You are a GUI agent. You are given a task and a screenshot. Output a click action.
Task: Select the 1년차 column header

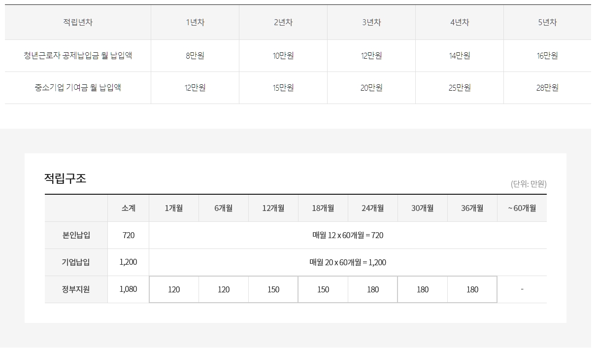(x=195, y=22)
